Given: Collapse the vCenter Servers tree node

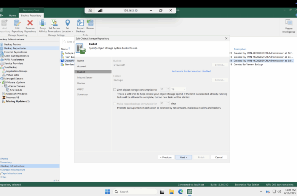Looking at the screenshot, I should point(2,86).
